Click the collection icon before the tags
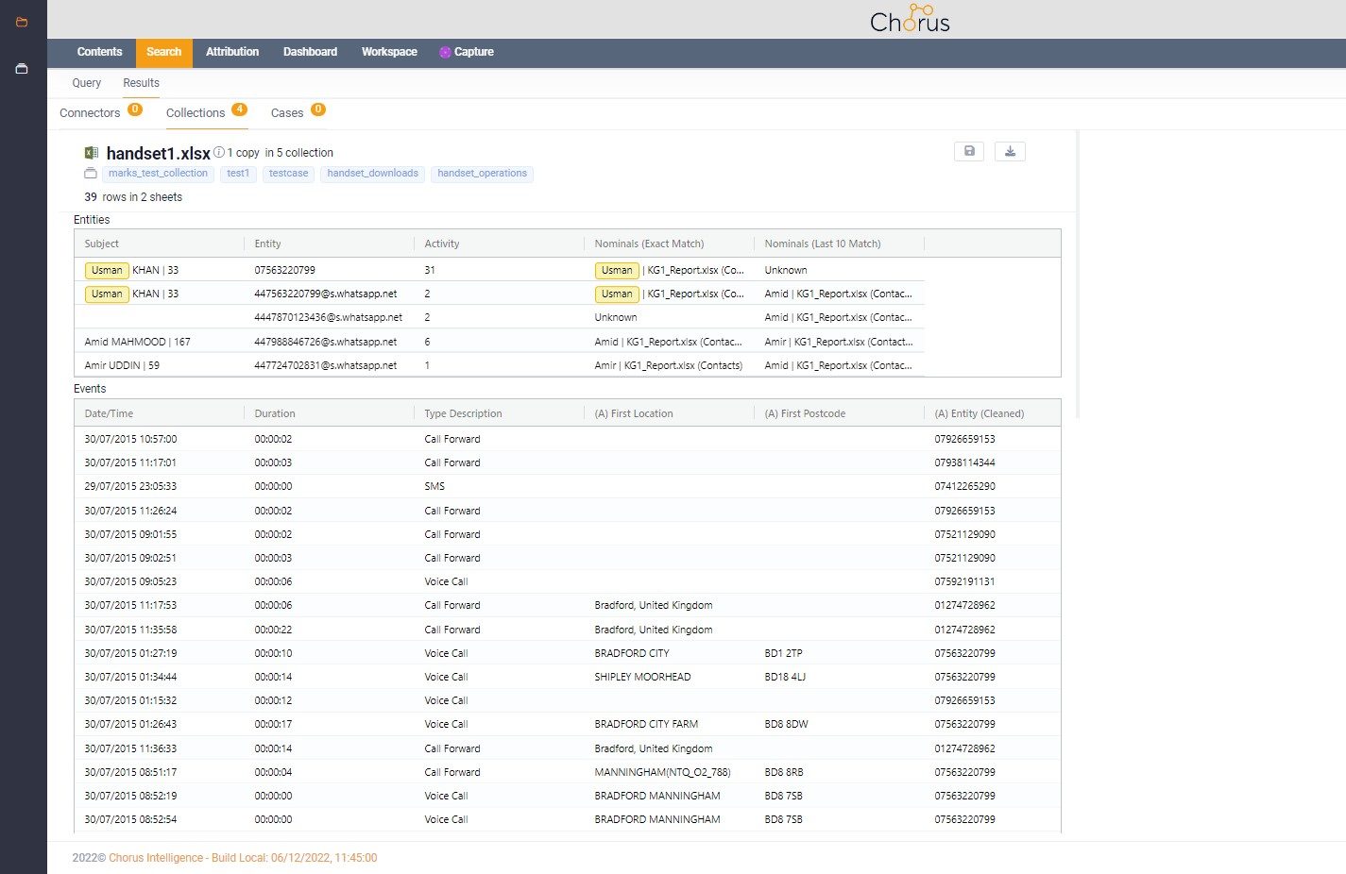Image resolution: width=1346 pixels, height=874 pixels. (x=91, y=174)
